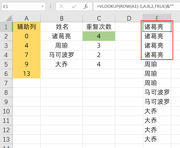Open the Insert Function fx dialog
180x148 pixels.
point(86,6)
